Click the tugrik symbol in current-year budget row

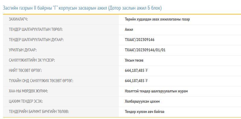[147, 81]
